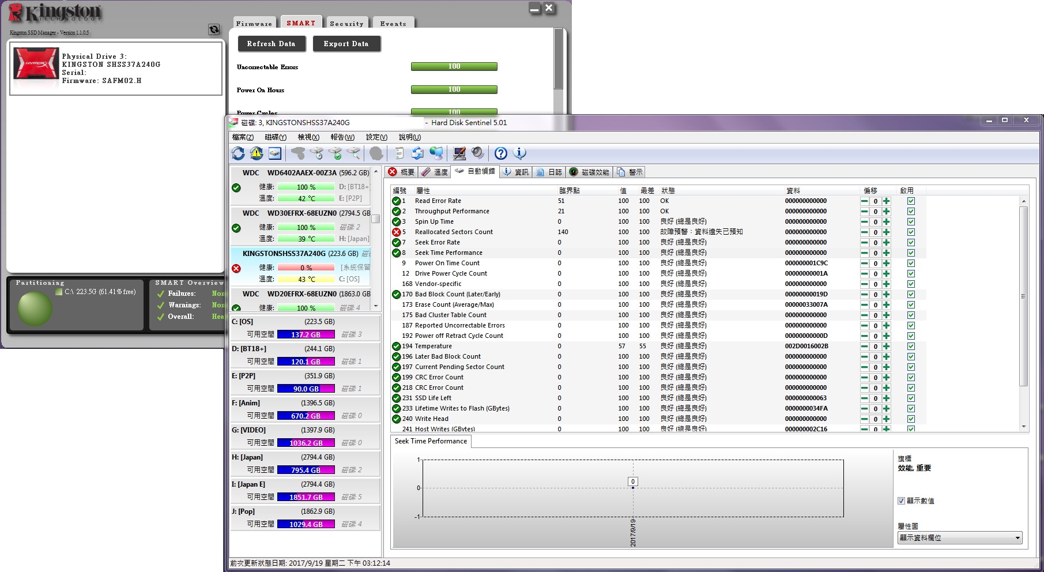This screenshot has height=572, width=1044.
Task: Toggle enabled checkbox for Power On Time Count
Action: 911,264
